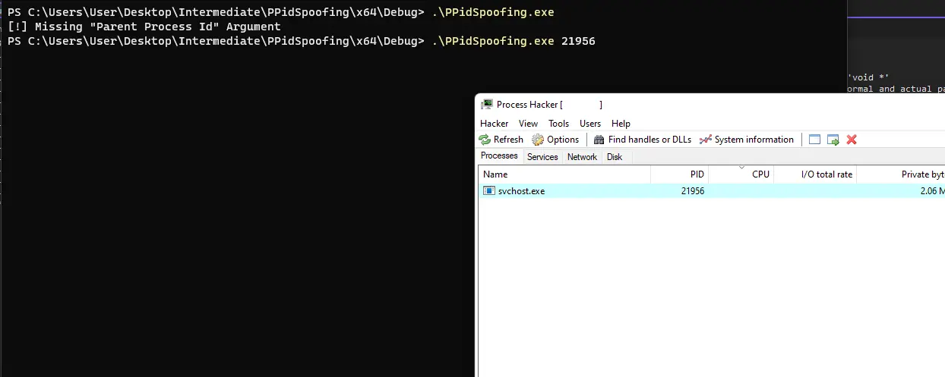Open the Tools menu

(558, 124)
